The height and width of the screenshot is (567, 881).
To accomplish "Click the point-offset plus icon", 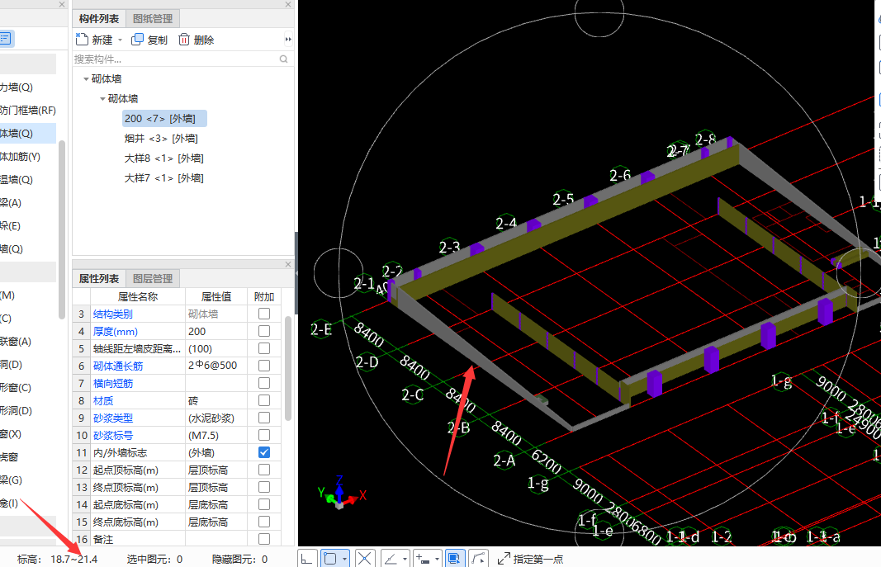I will point(423,559).
